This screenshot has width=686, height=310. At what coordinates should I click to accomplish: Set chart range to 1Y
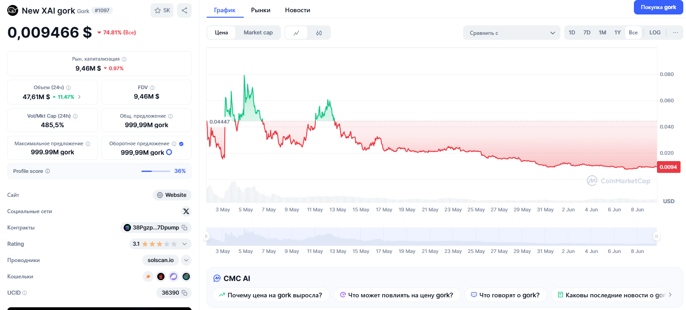coord(618,33)
